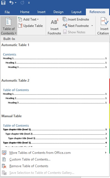Image resolution: width=110 pixels, height=178 pixels.
Task: Click the Save icon in quick access toolbar
Action: click(x=3, y=2)
